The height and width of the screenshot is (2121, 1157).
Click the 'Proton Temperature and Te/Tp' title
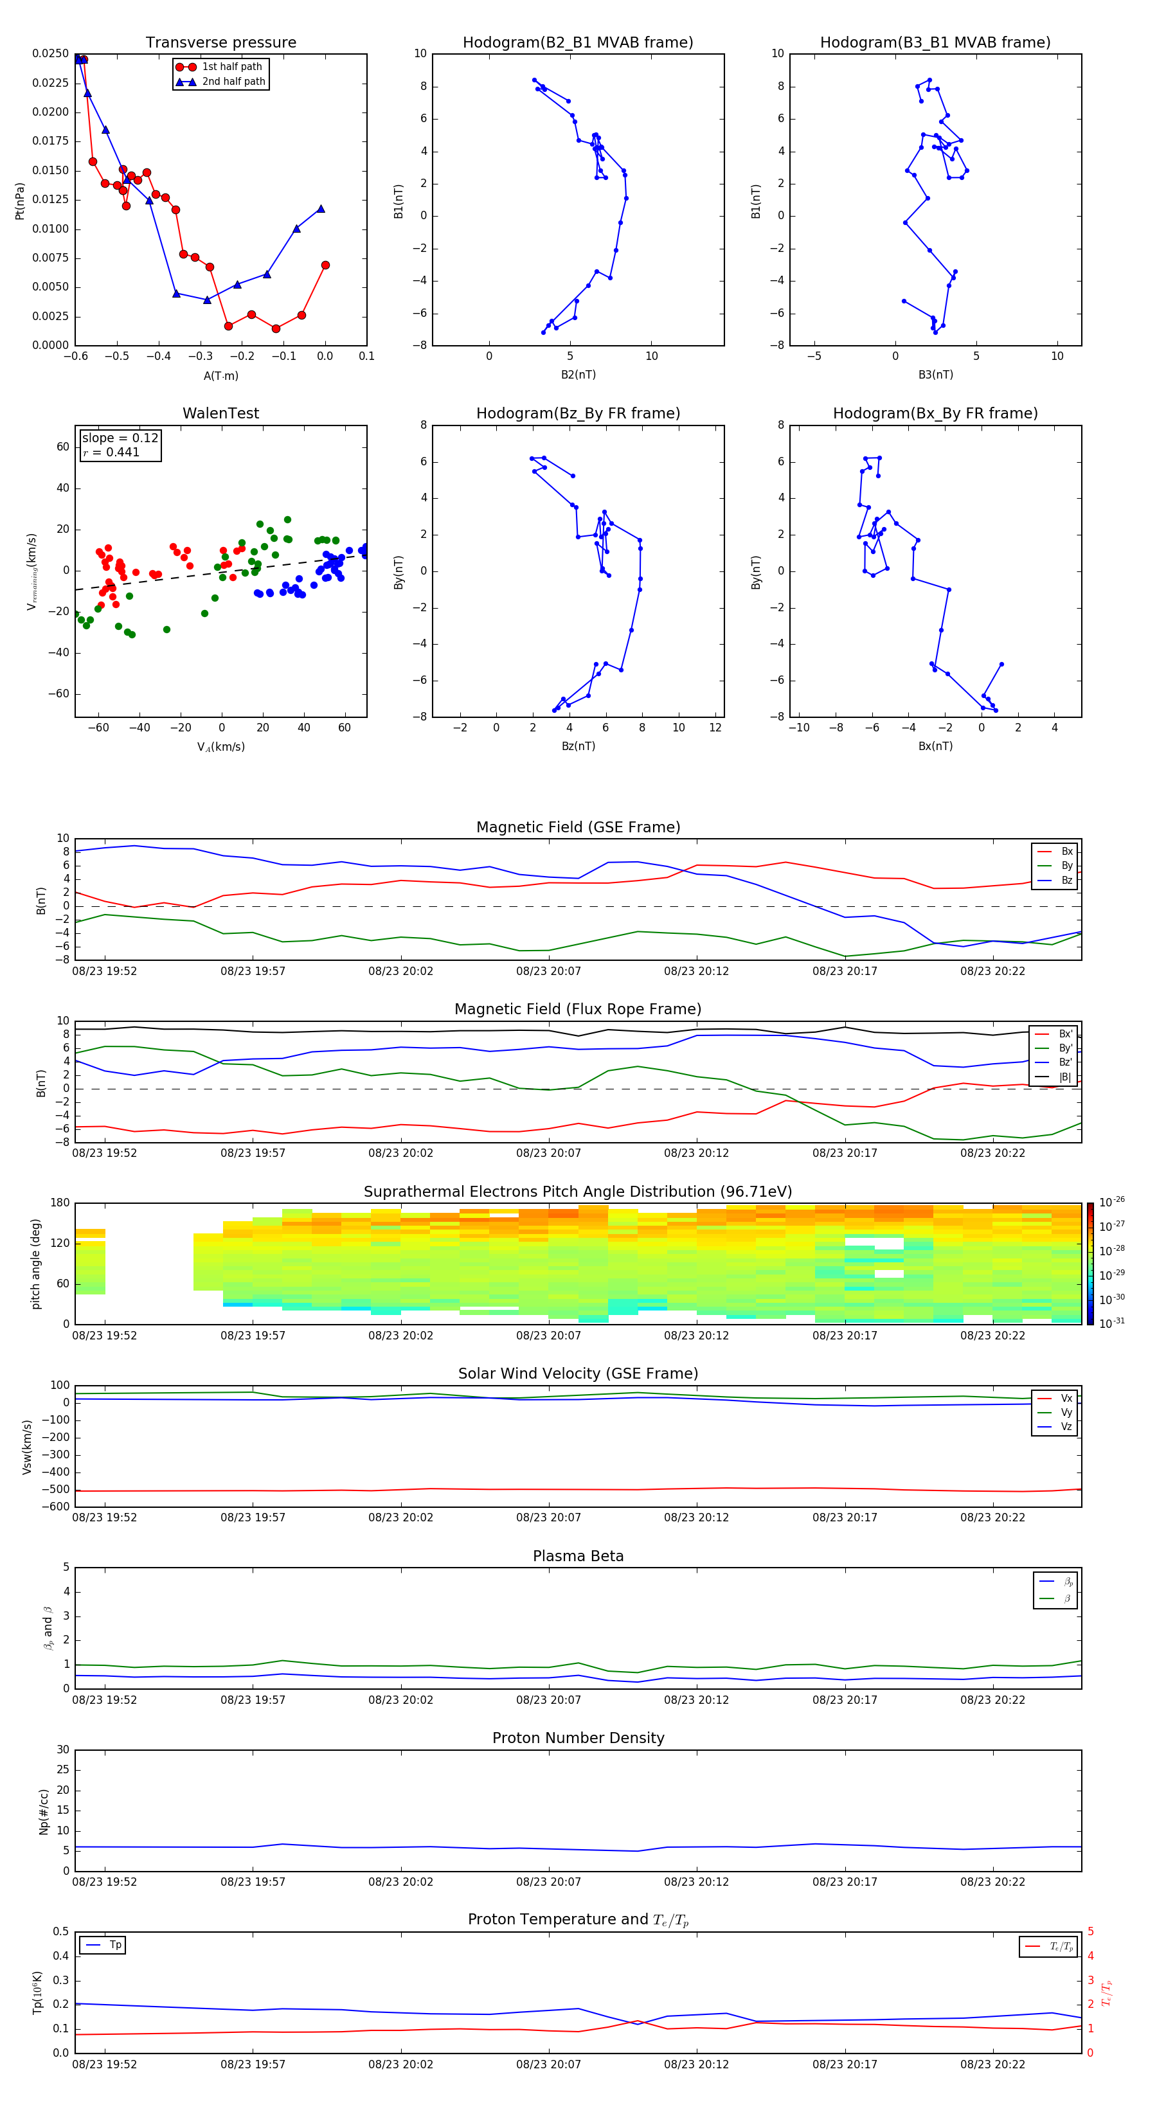point(578,1920)
